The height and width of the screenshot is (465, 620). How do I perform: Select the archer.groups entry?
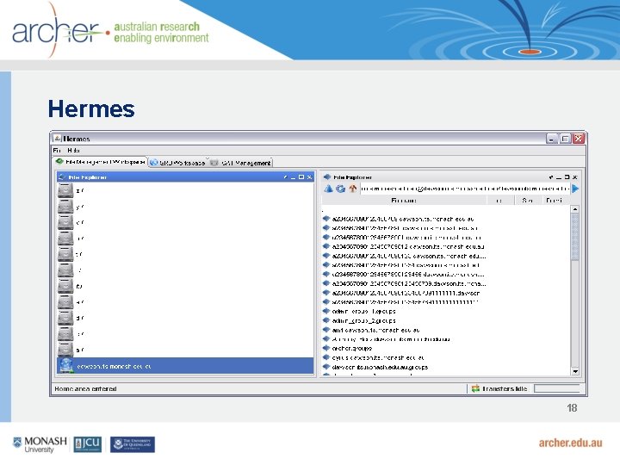click(x=352, y=349)
